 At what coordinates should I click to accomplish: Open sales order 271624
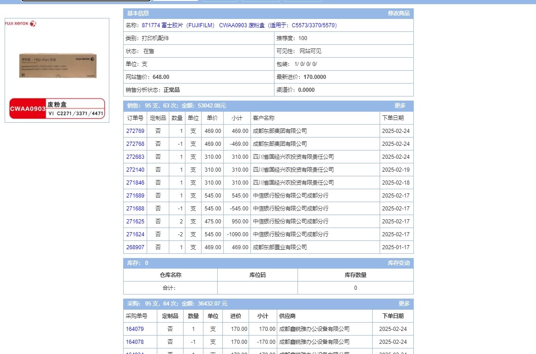pos(135,234)
